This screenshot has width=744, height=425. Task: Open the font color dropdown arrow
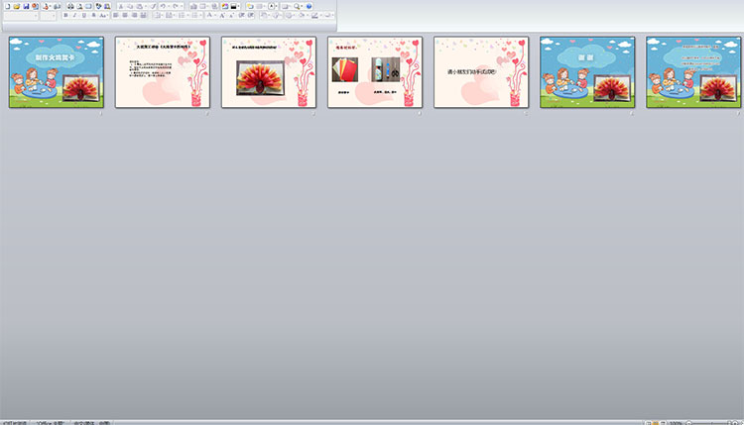[x=215, y=16]
